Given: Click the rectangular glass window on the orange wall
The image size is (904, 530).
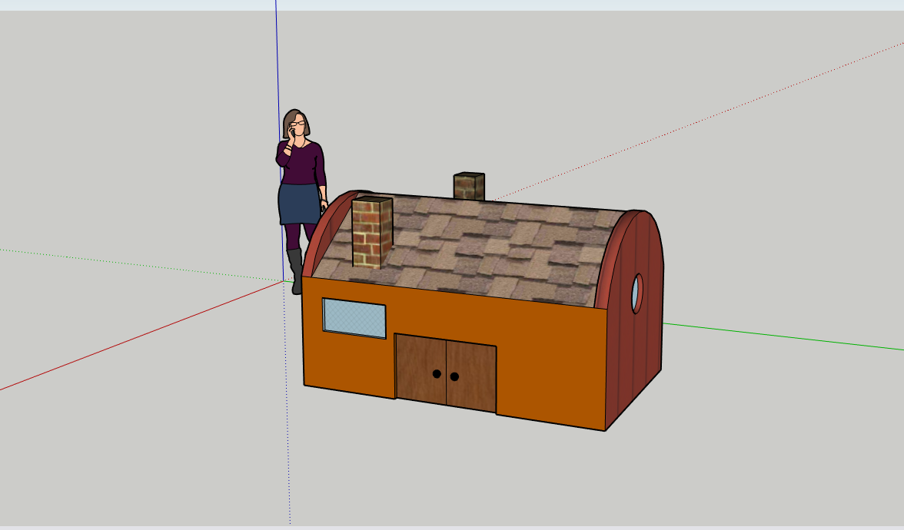Looking at the screenshot, I should coord(354,318).
